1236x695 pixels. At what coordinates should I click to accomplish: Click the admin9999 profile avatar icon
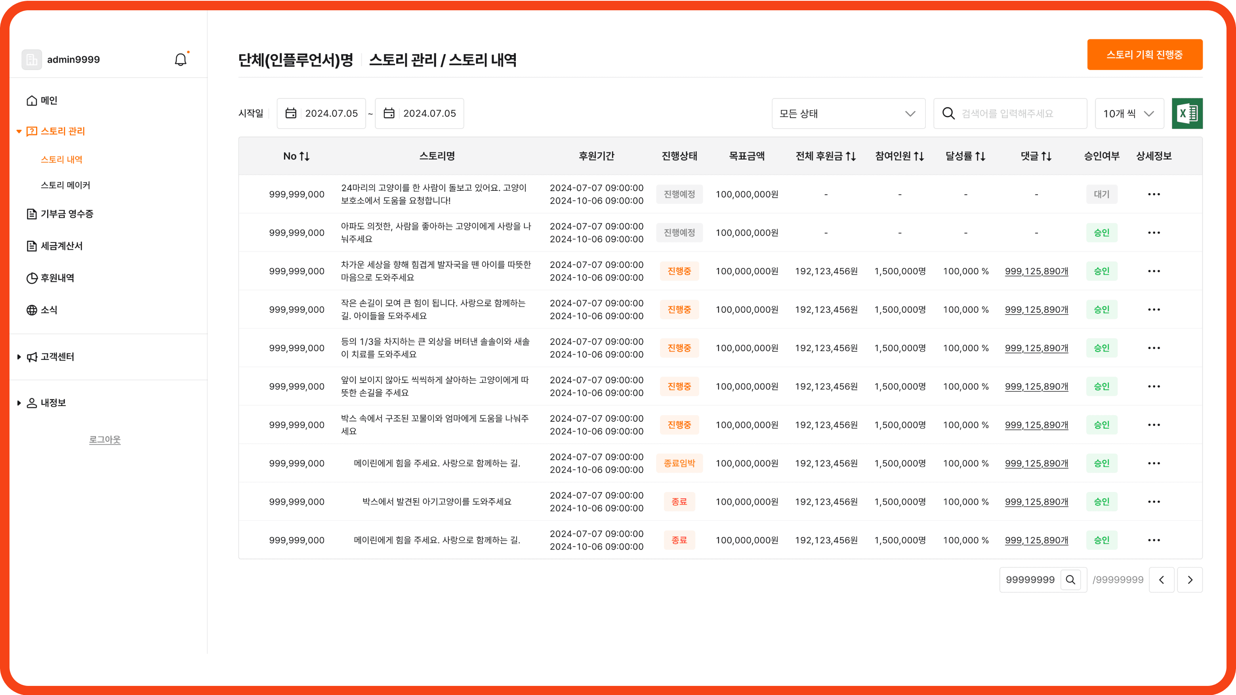32,59
